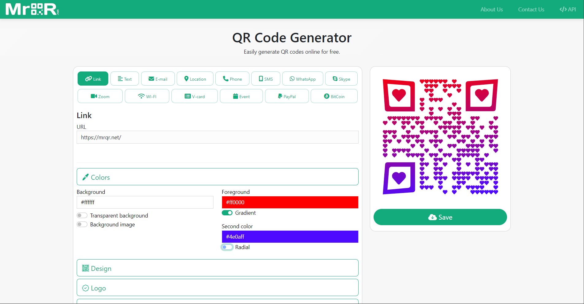
Task: Click the BitCoin coin icon
Action: coord(327,96)
